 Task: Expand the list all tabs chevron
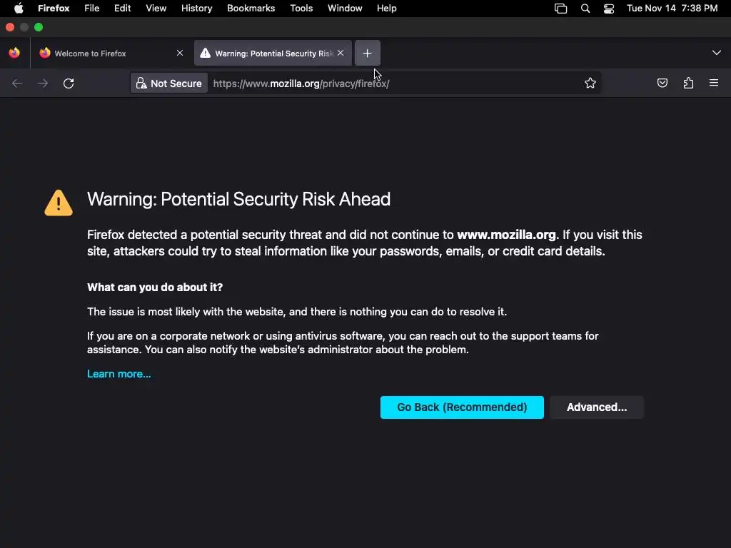click(x=716, y=54)
